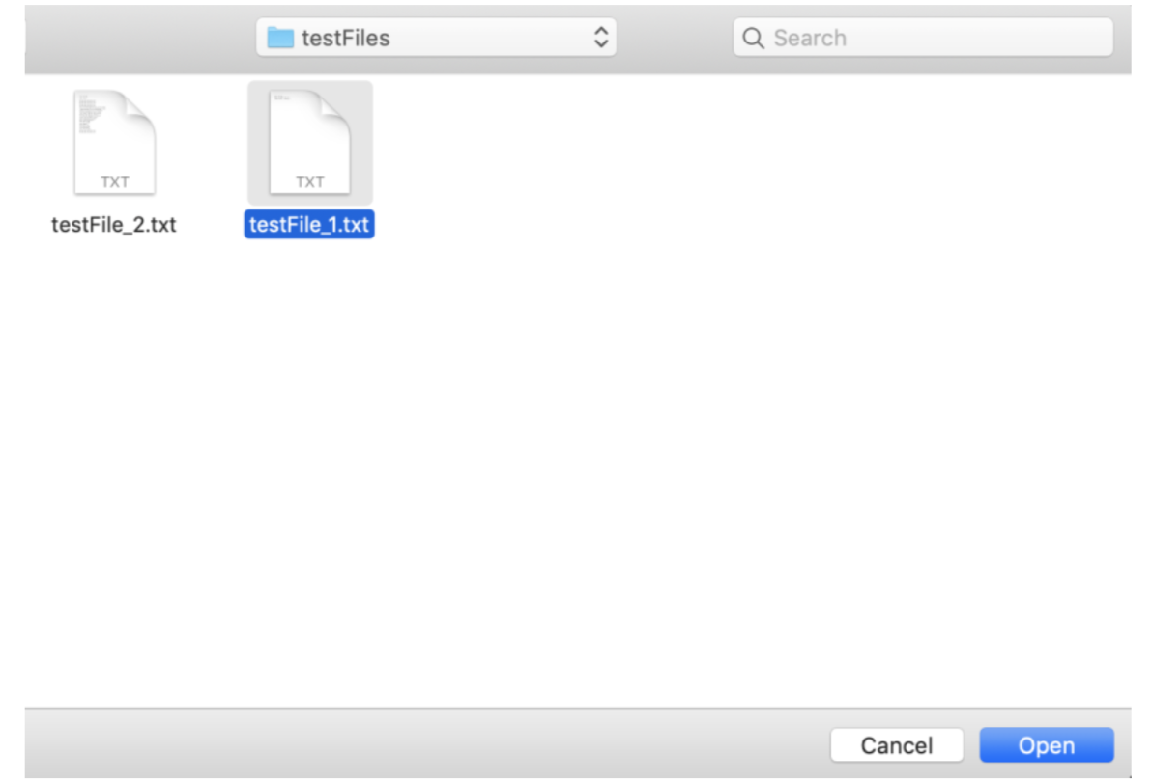Click the up-down chevron on the folder selector
Image resolution: width=1152 pixels, height=782 pixels.
[601, 37]
